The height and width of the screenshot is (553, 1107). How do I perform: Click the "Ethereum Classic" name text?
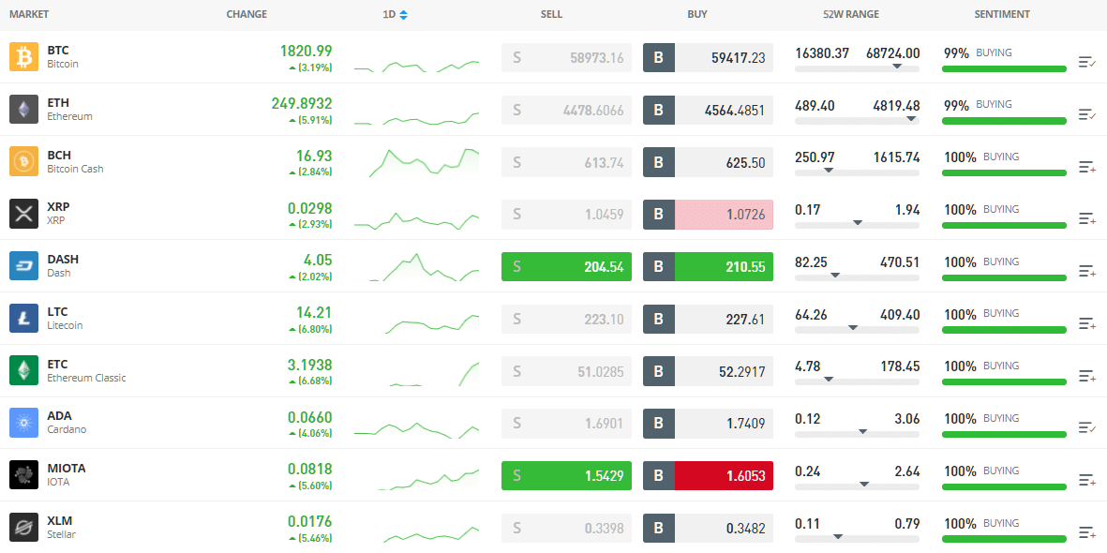[86, 378]
